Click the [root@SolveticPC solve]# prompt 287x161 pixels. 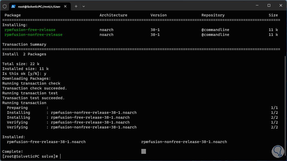coord(30,156)
